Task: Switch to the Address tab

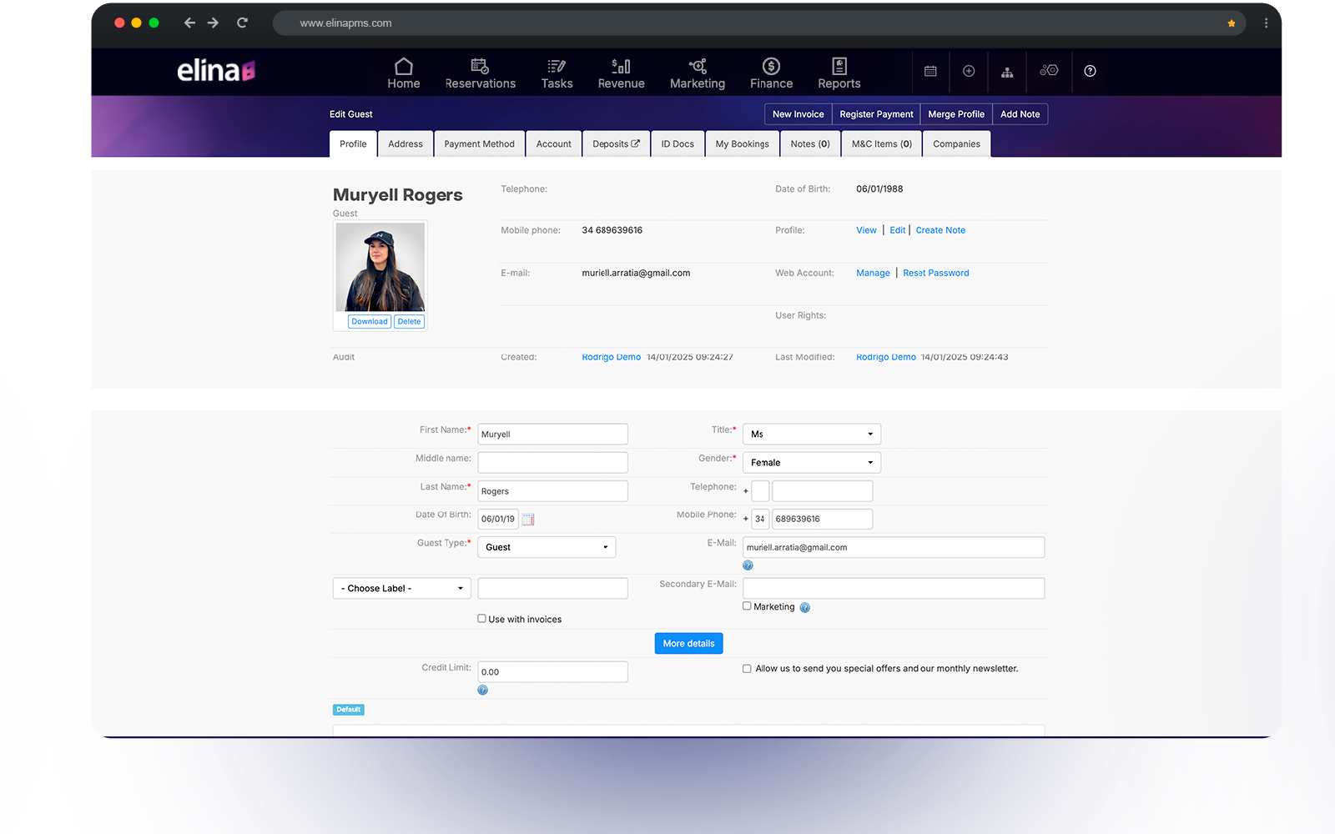Action: point(406,144)
